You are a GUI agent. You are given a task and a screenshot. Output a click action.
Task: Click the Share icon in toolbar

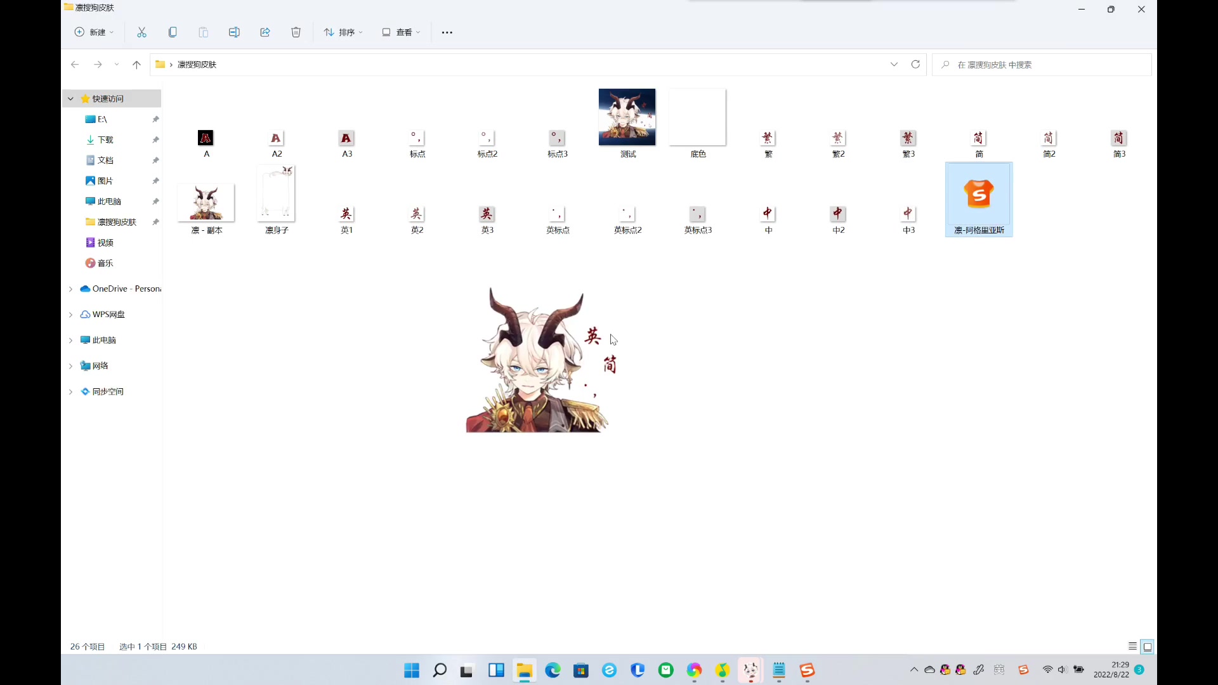tap(265, 32)
